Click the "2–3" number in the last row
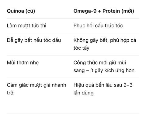This screenshot has height=115, width=146. 128,85
